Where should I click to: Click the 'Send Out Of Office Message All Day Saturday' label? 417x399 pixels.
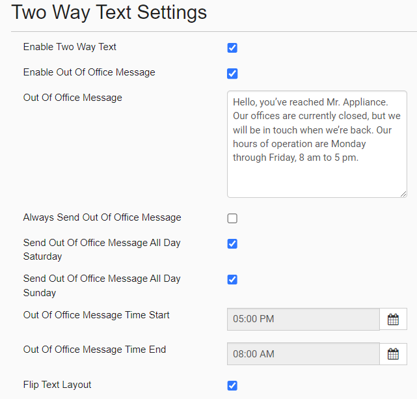[101, 249]
